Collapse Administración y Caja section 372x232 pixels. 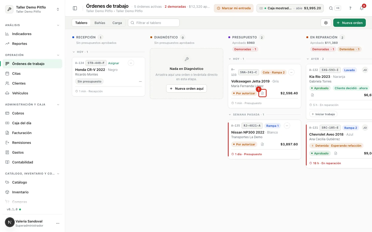[x=58, y=105]
